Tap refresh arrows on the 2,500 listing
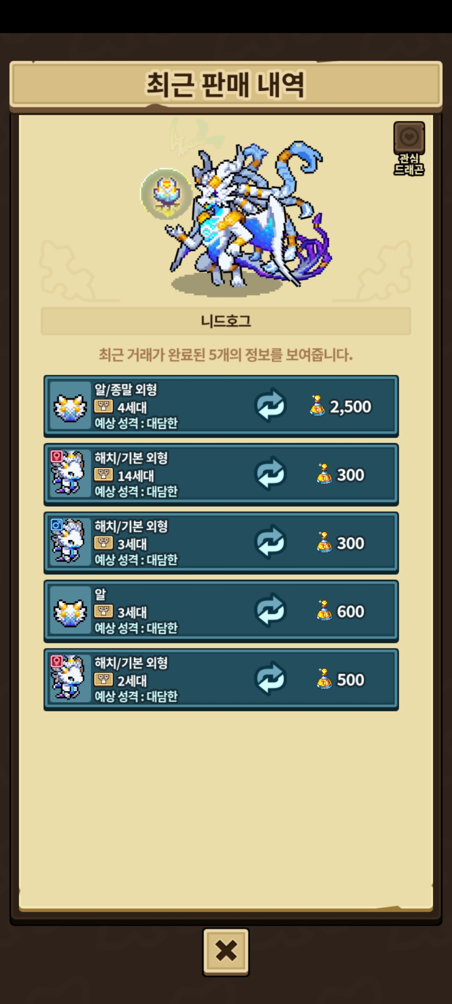 270,406
